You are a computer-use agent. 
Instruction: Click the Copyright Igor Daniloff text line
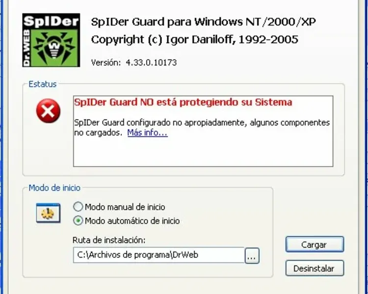click(195, 40)
